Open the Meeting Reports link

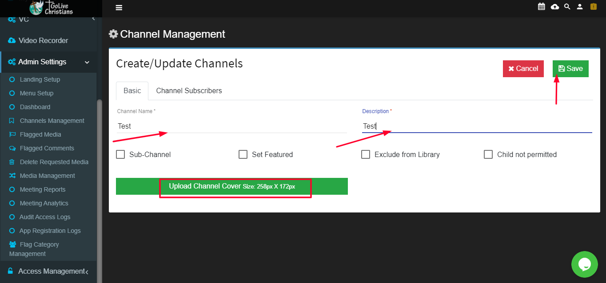pyautogui.click(x=43, y=189)
